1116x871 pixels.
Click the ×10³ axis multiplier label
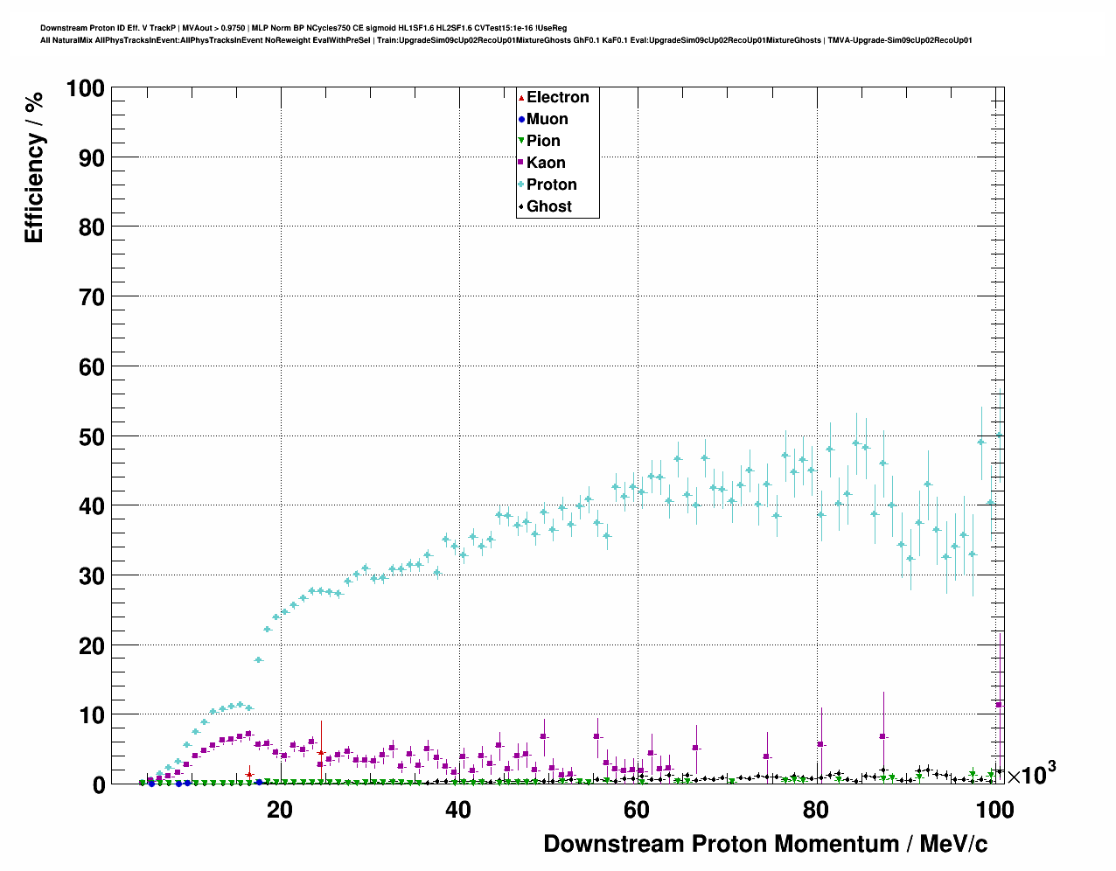click(1031, 774)
